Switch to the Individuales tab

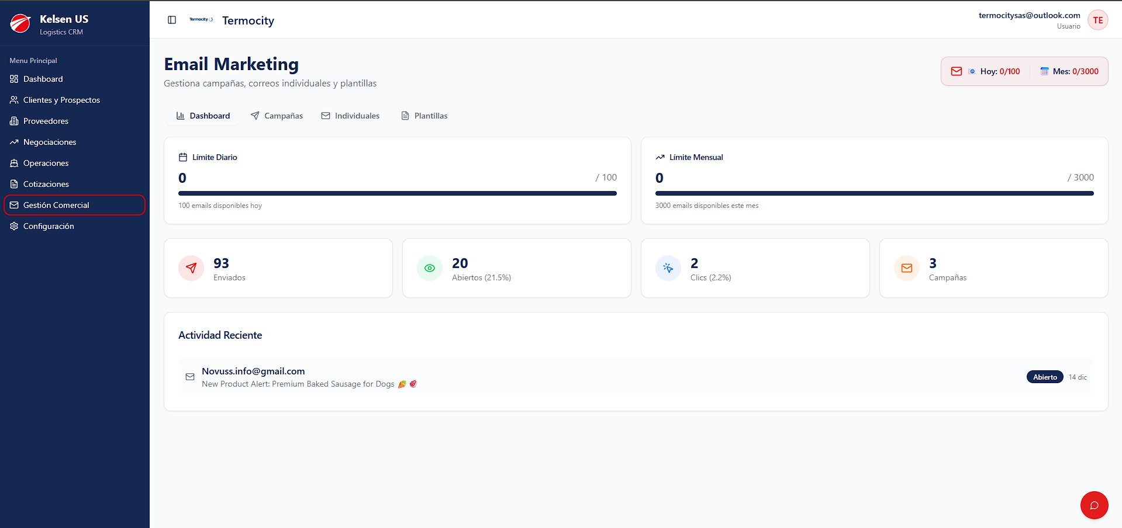350,116
